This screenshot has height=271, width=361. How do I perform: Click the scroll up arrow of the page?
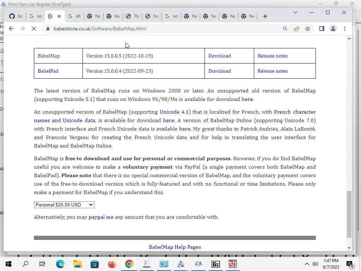tap(349, 38)
